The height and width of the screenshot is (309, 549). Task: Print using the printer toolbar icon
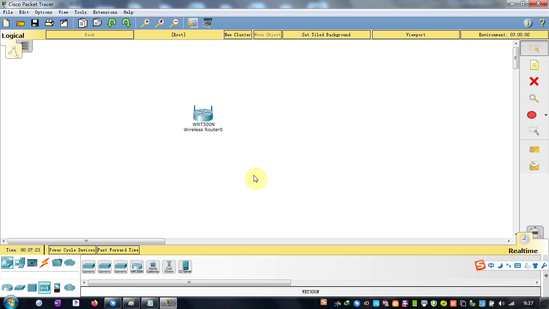tap(49, 23)
